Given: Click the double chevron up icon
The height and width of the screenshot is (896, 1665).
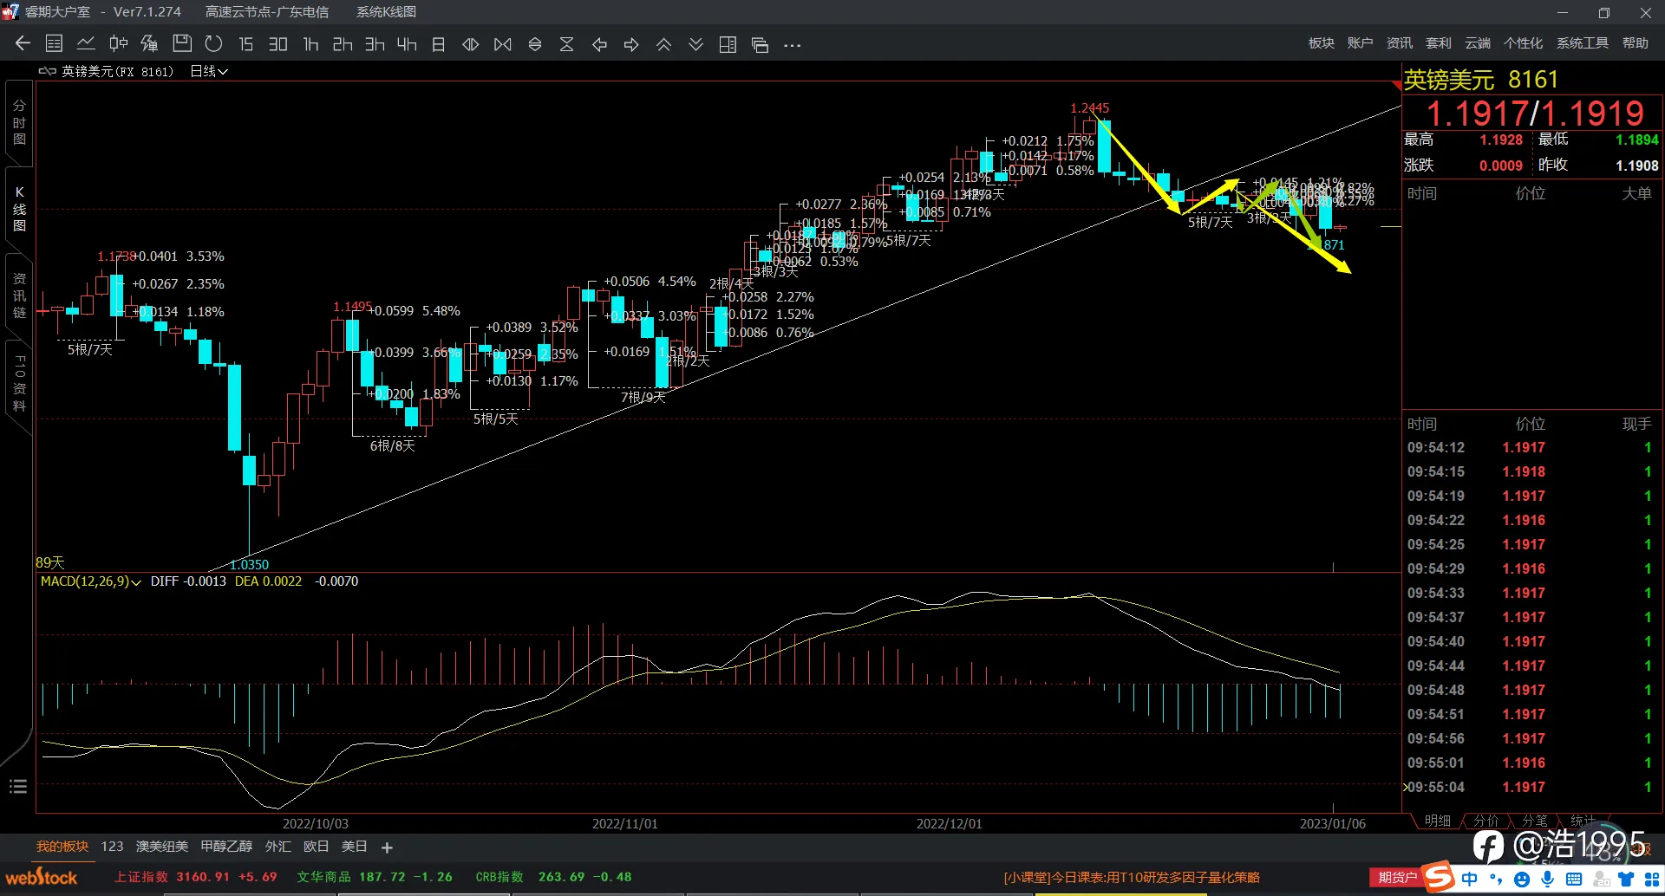Looking at the screenshot, I should (663, 44).
